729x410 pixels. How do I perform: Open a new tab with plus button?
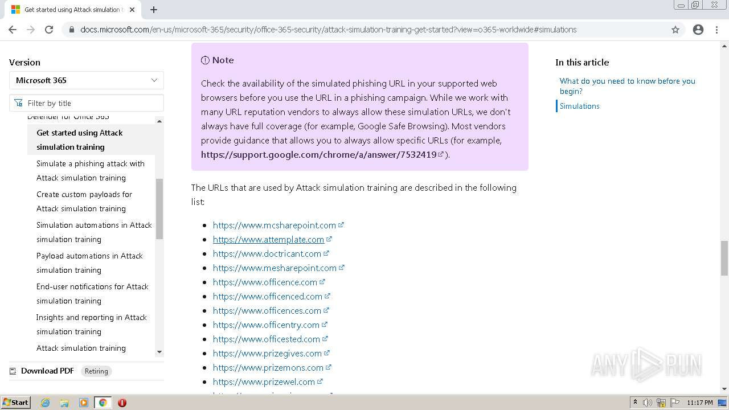[154, 10]
